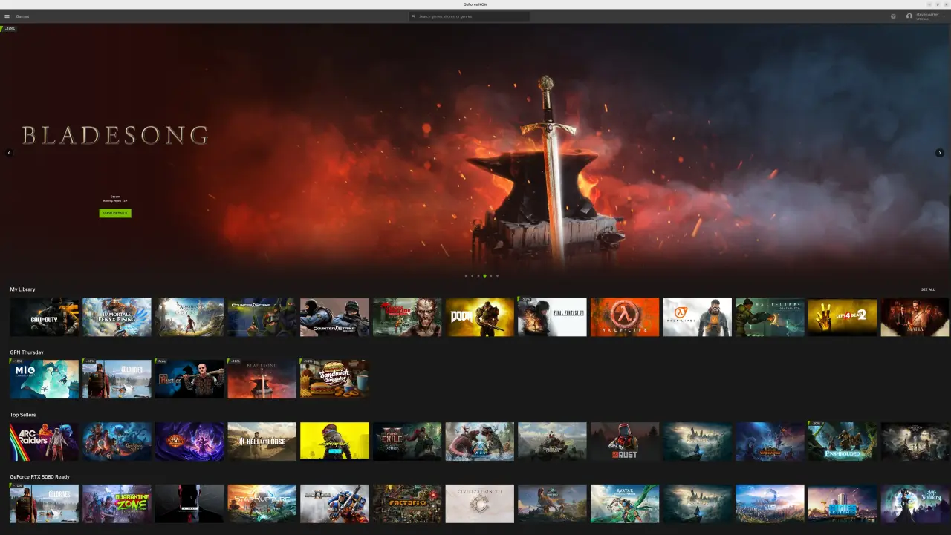The width and height of the screenshot is (951, 535).
Task: Open Hogwarts Legacy thumbnail in Top Sellers
Action: pos(698,442)
